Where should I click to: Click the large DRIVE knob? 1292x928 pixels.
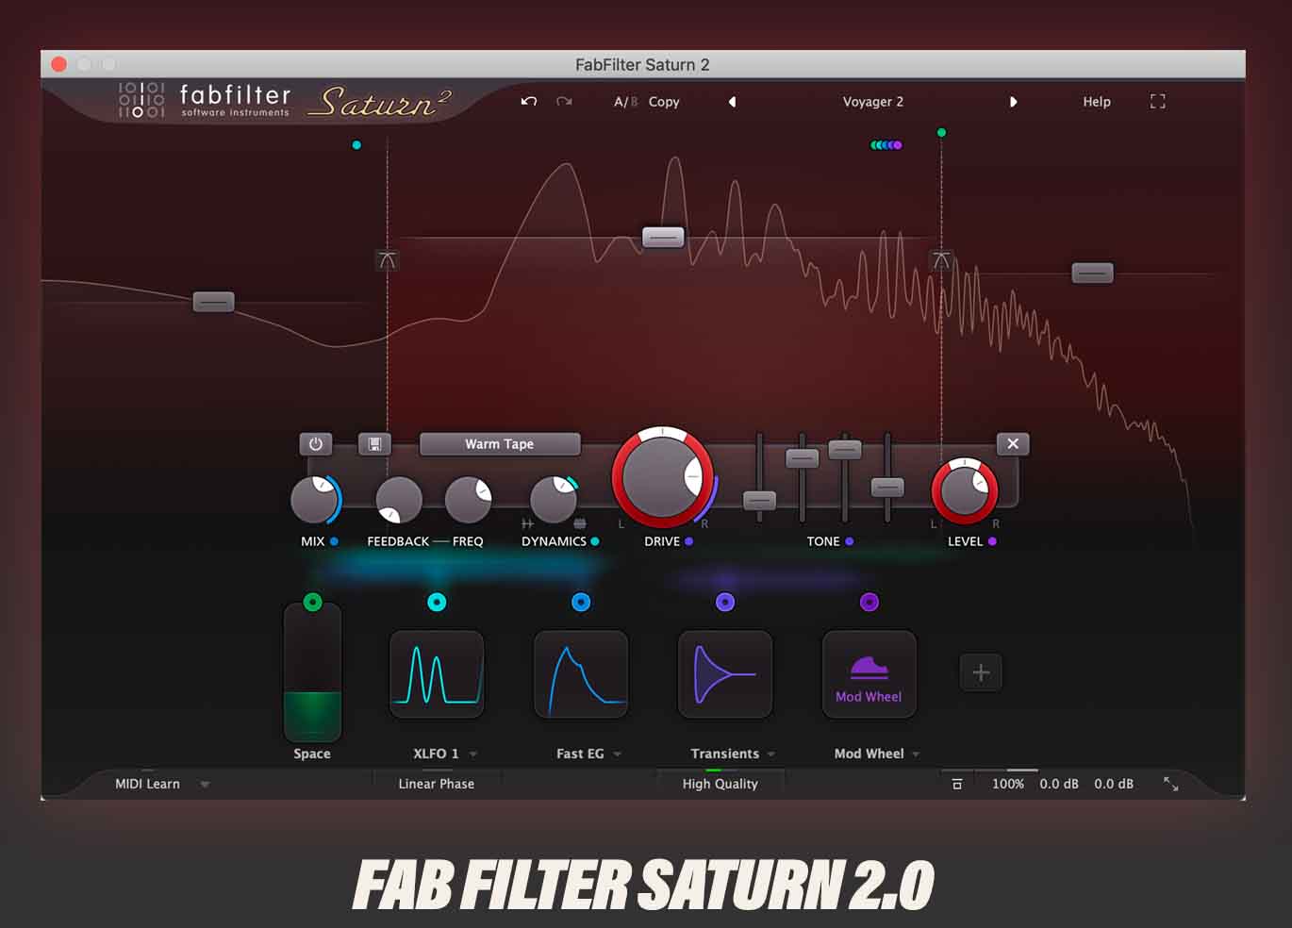tap(662, 477)
